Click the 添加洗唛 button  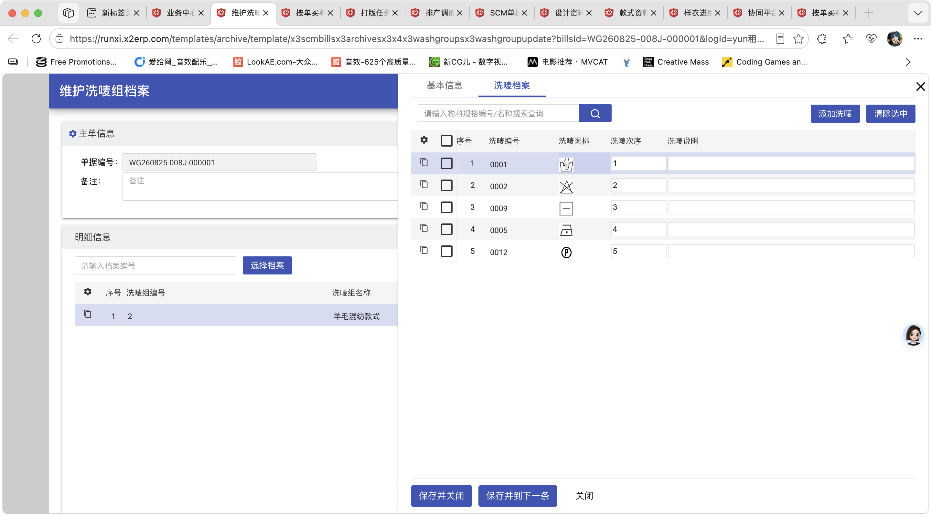[835, 114]
